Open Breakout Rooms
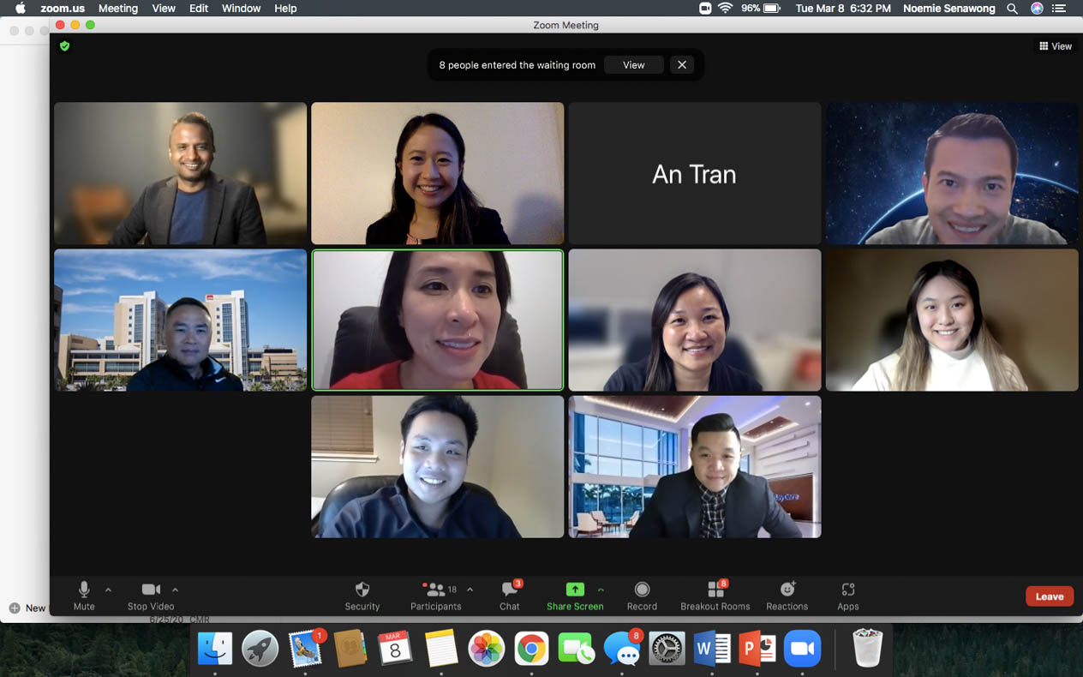Image resolution: width=1083 pixels, height=677 pixels. (x=715, y=590)
